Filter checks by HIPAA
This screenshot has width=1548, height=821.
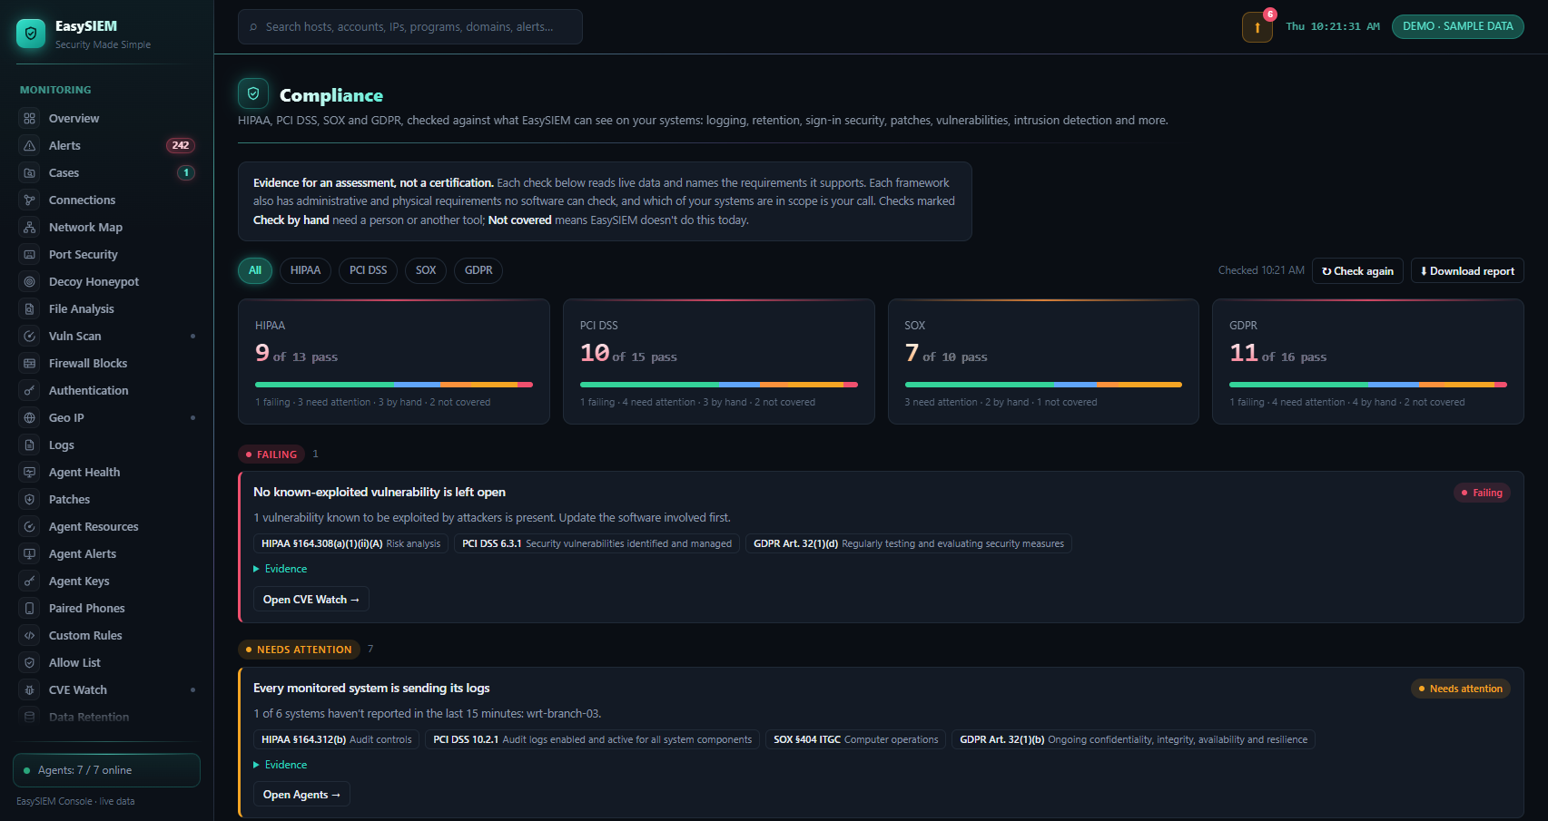pyautogui.click(x=305, y=270)
